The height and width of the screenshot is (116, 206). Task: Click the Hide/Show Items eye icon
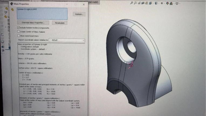(162, 3)
